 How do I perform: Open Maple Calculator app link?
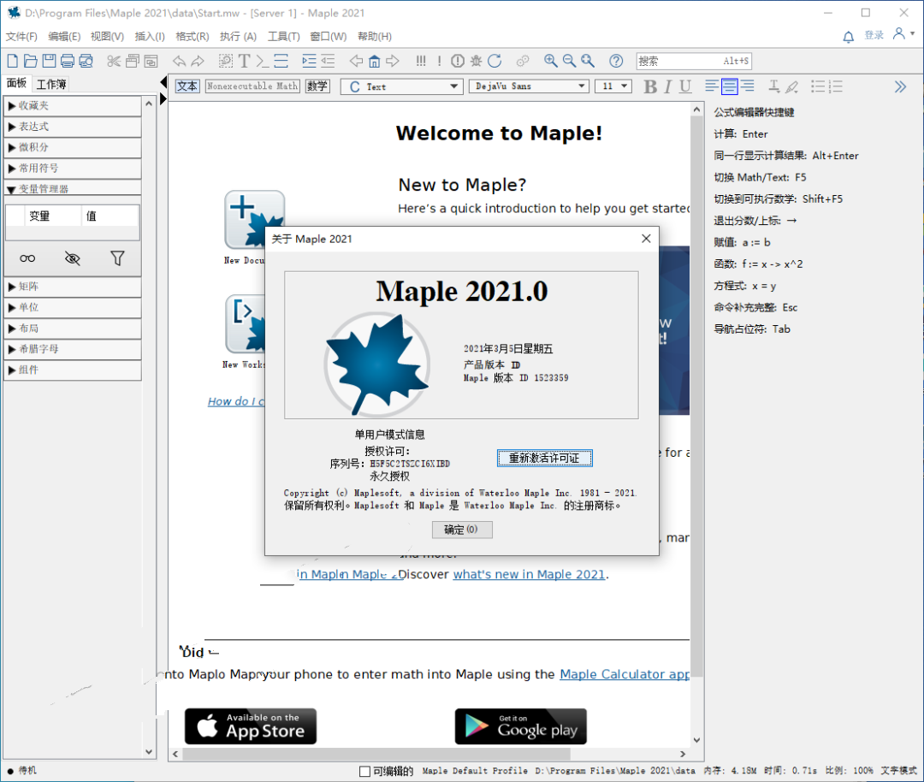[x=625, y=674]
